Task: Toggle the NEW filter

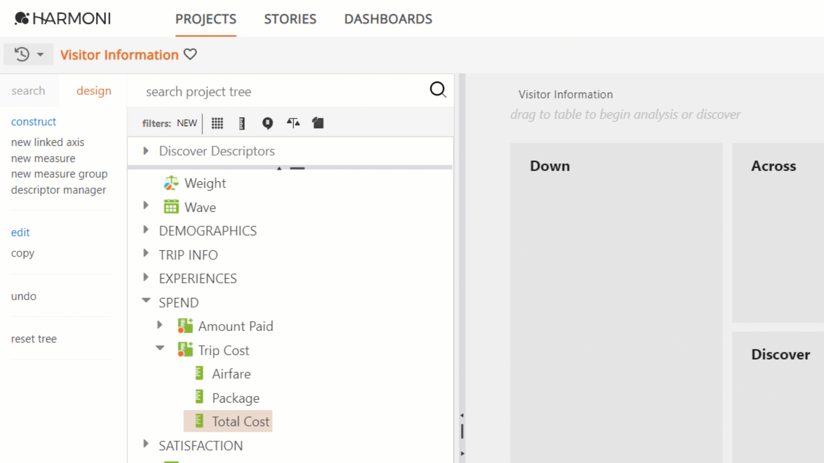Action: point(187,123)
